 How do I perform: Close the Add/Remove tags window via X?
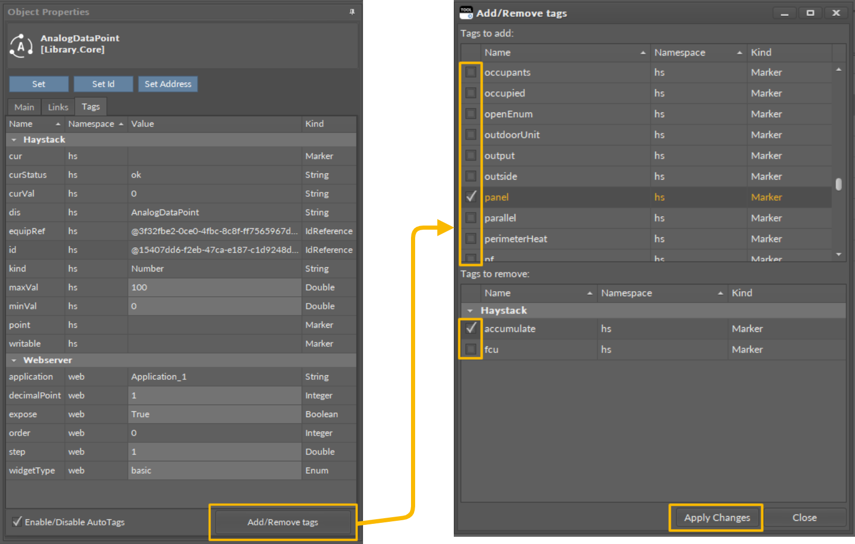(x=836, y=13)
